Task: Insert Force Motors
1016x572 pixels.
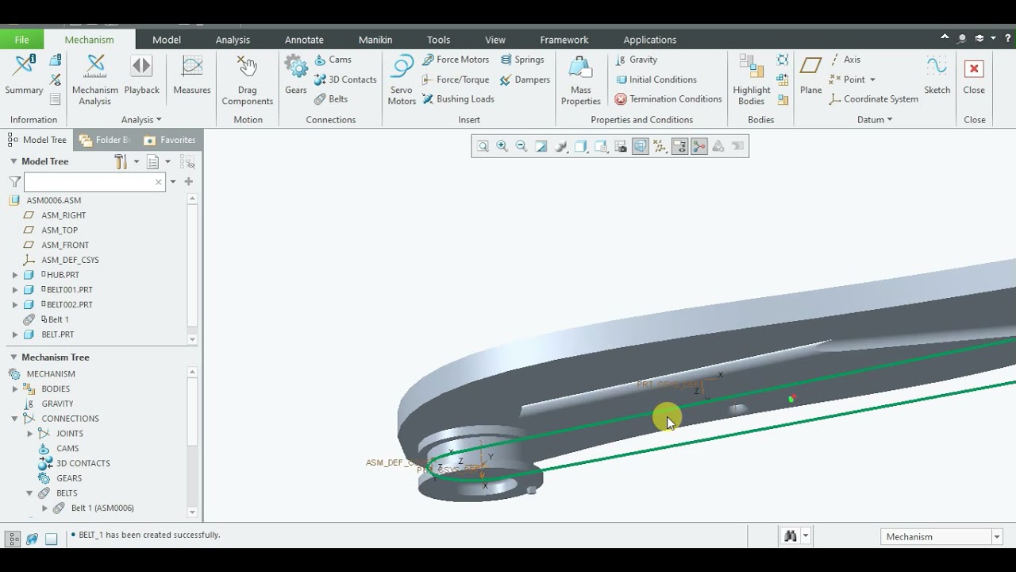Action: pos(456,60)
